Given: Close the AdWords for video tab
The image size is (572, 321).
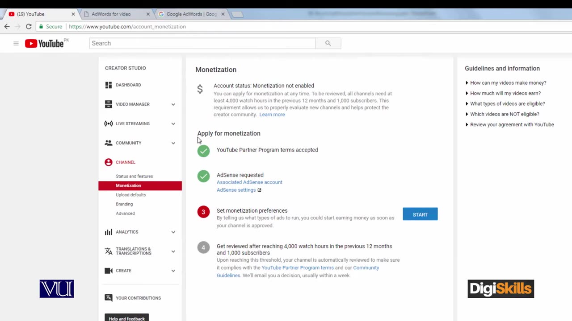Looking at the screenshot, I should [x=148, y=14].
